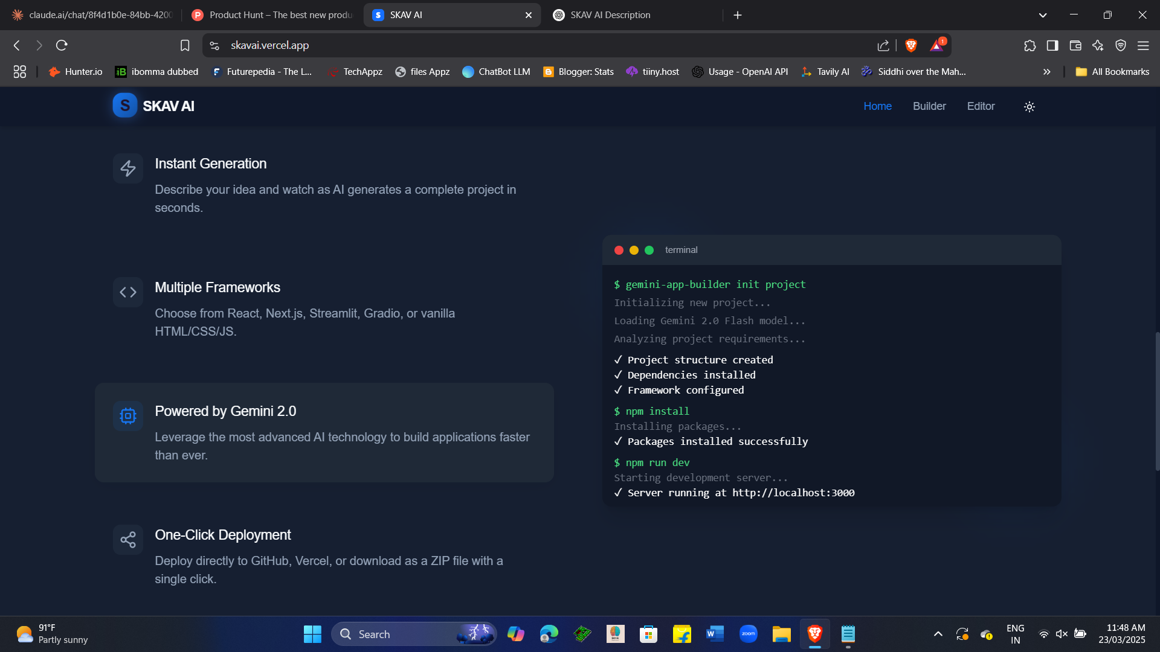Open the weather widget 91°F
Viewport: 1160px width, 652px height.
tap(52, 634)
